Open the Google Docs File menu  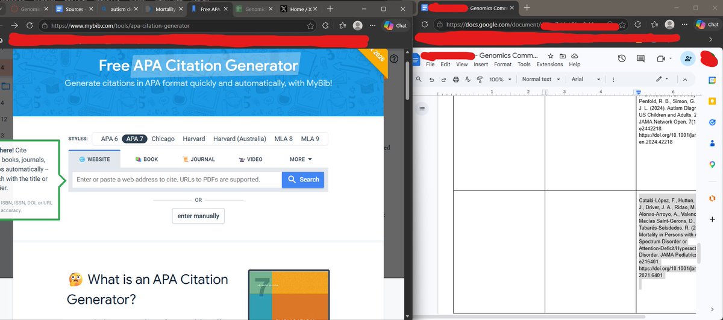point(430,64)
